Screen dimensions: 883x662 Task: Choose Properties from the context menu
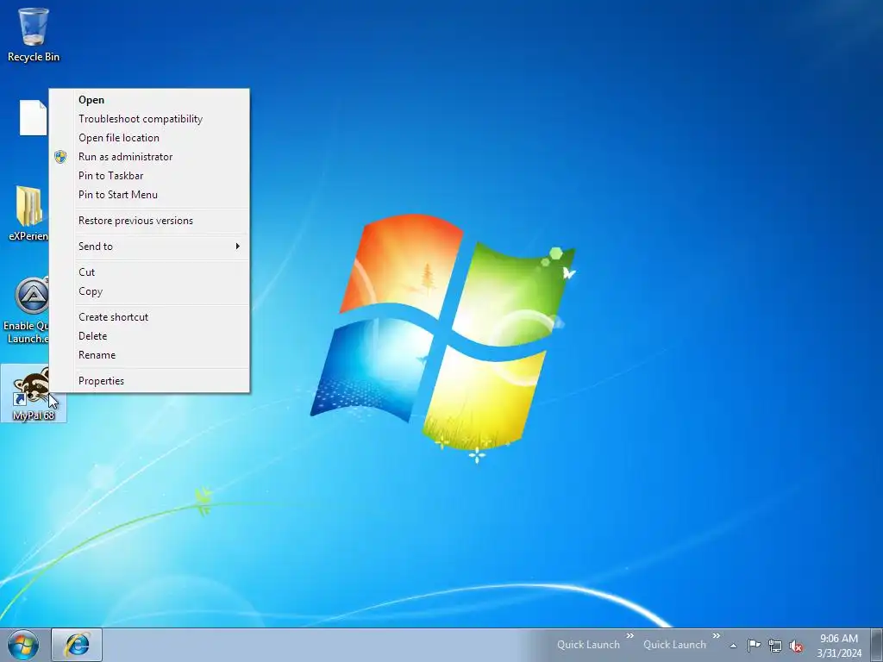(149, 381)
